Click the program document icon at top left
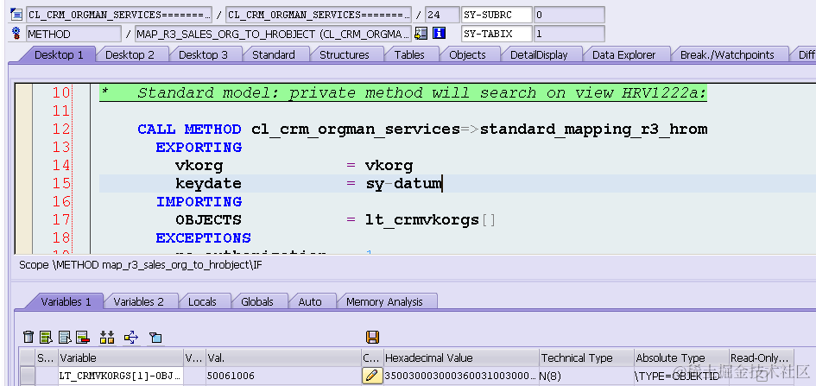816x386 pixels. (x=16, y=14)
